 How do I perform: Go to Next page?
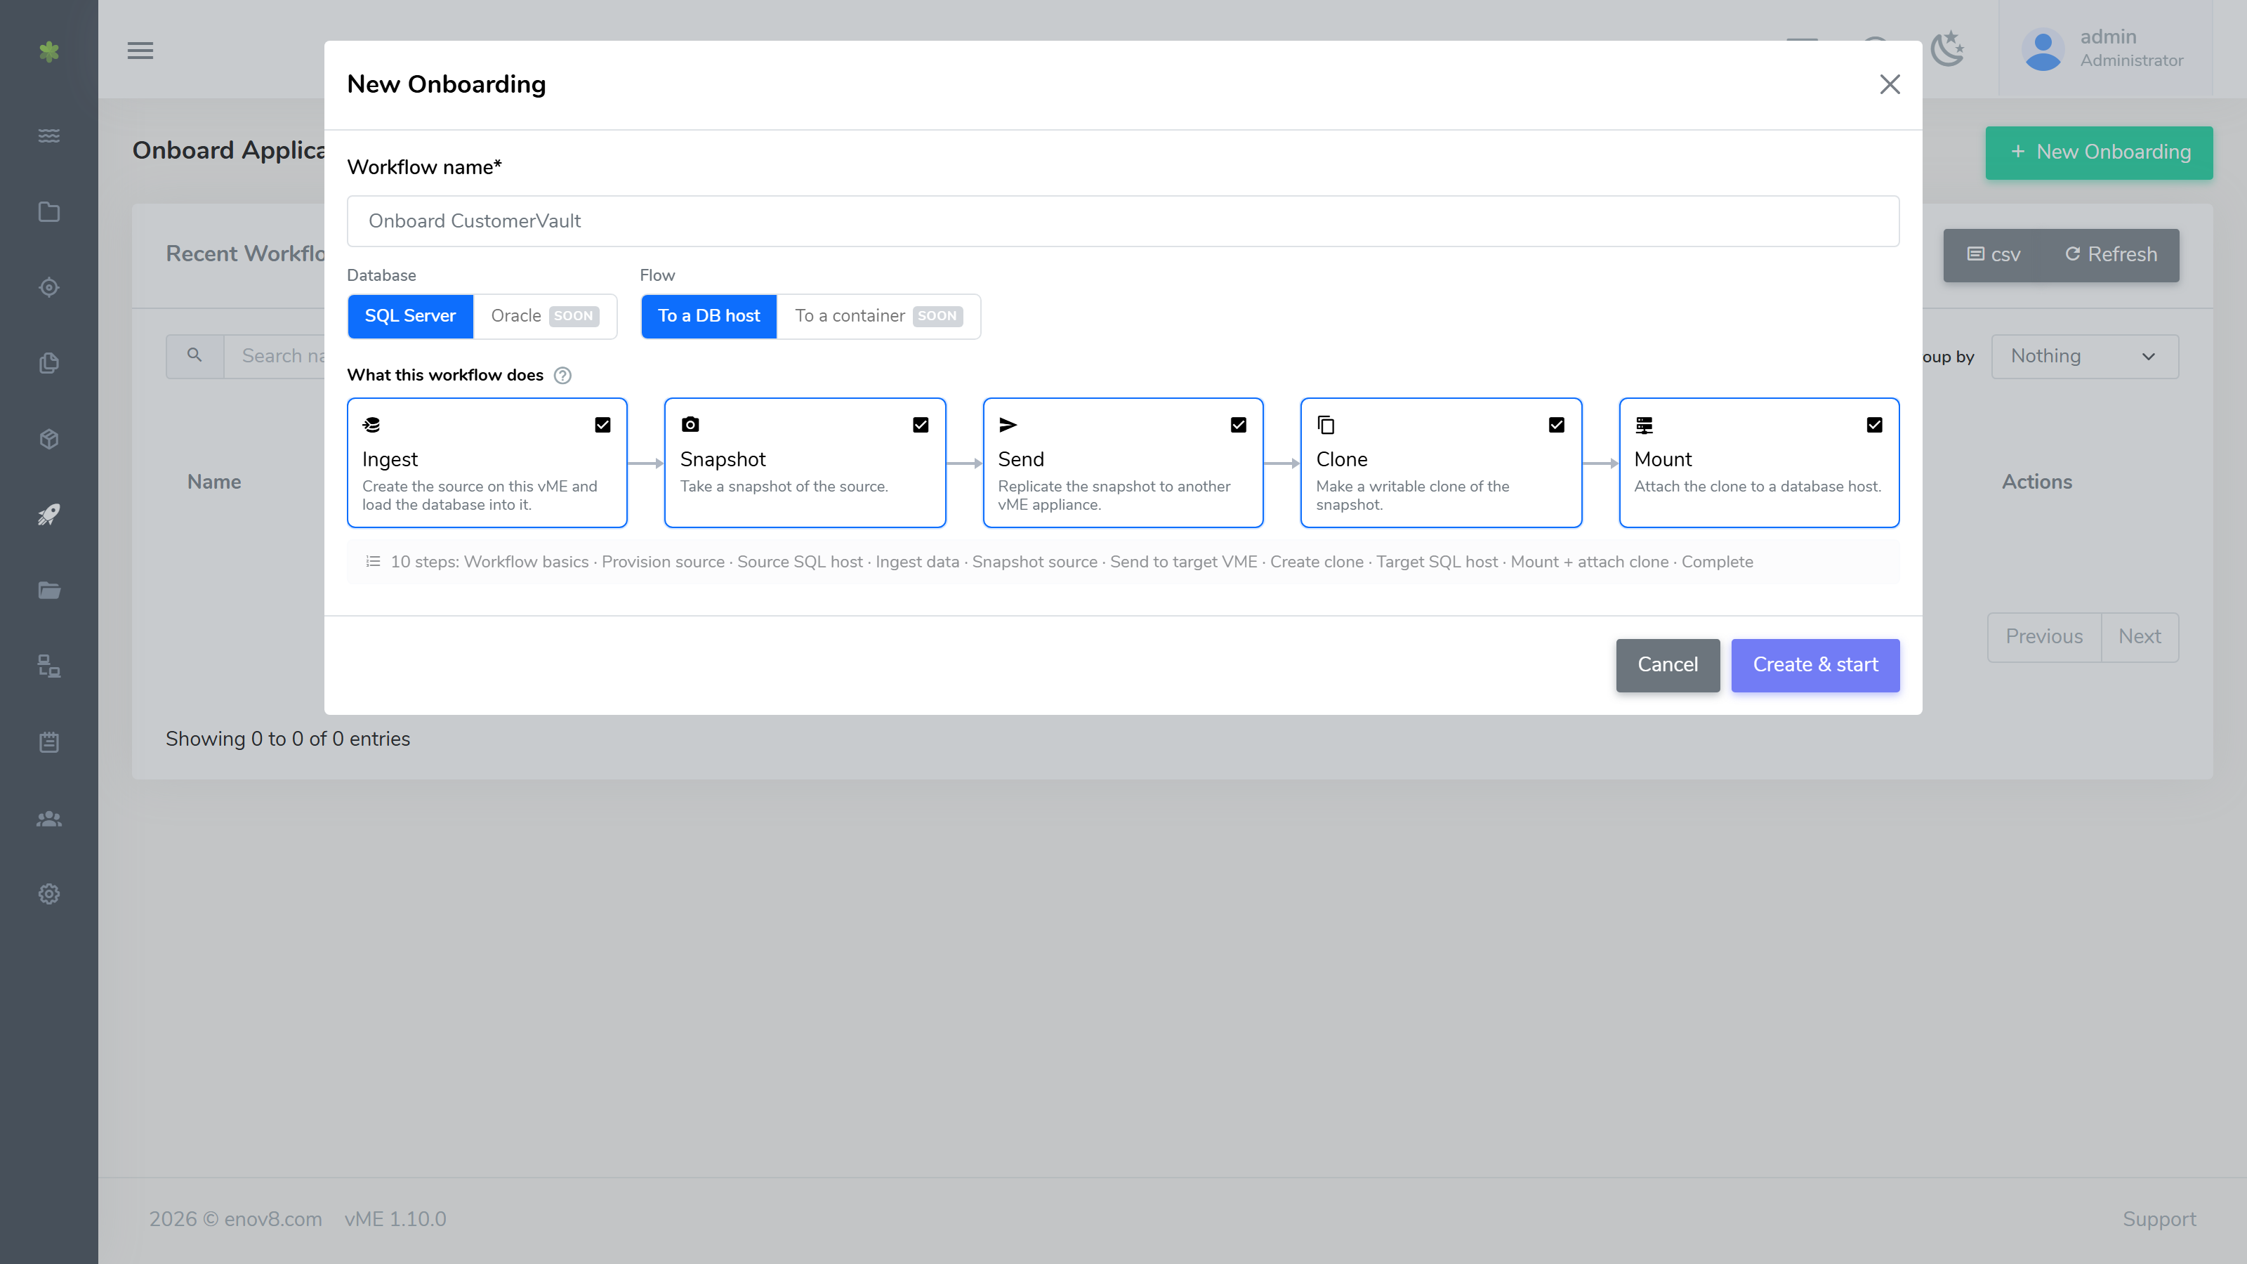tap(2140, 637)
